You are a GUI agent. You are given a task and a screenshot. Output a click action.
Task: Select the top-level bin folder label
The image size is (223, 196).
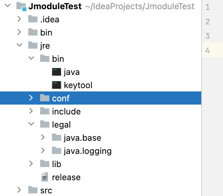point(46,33)
